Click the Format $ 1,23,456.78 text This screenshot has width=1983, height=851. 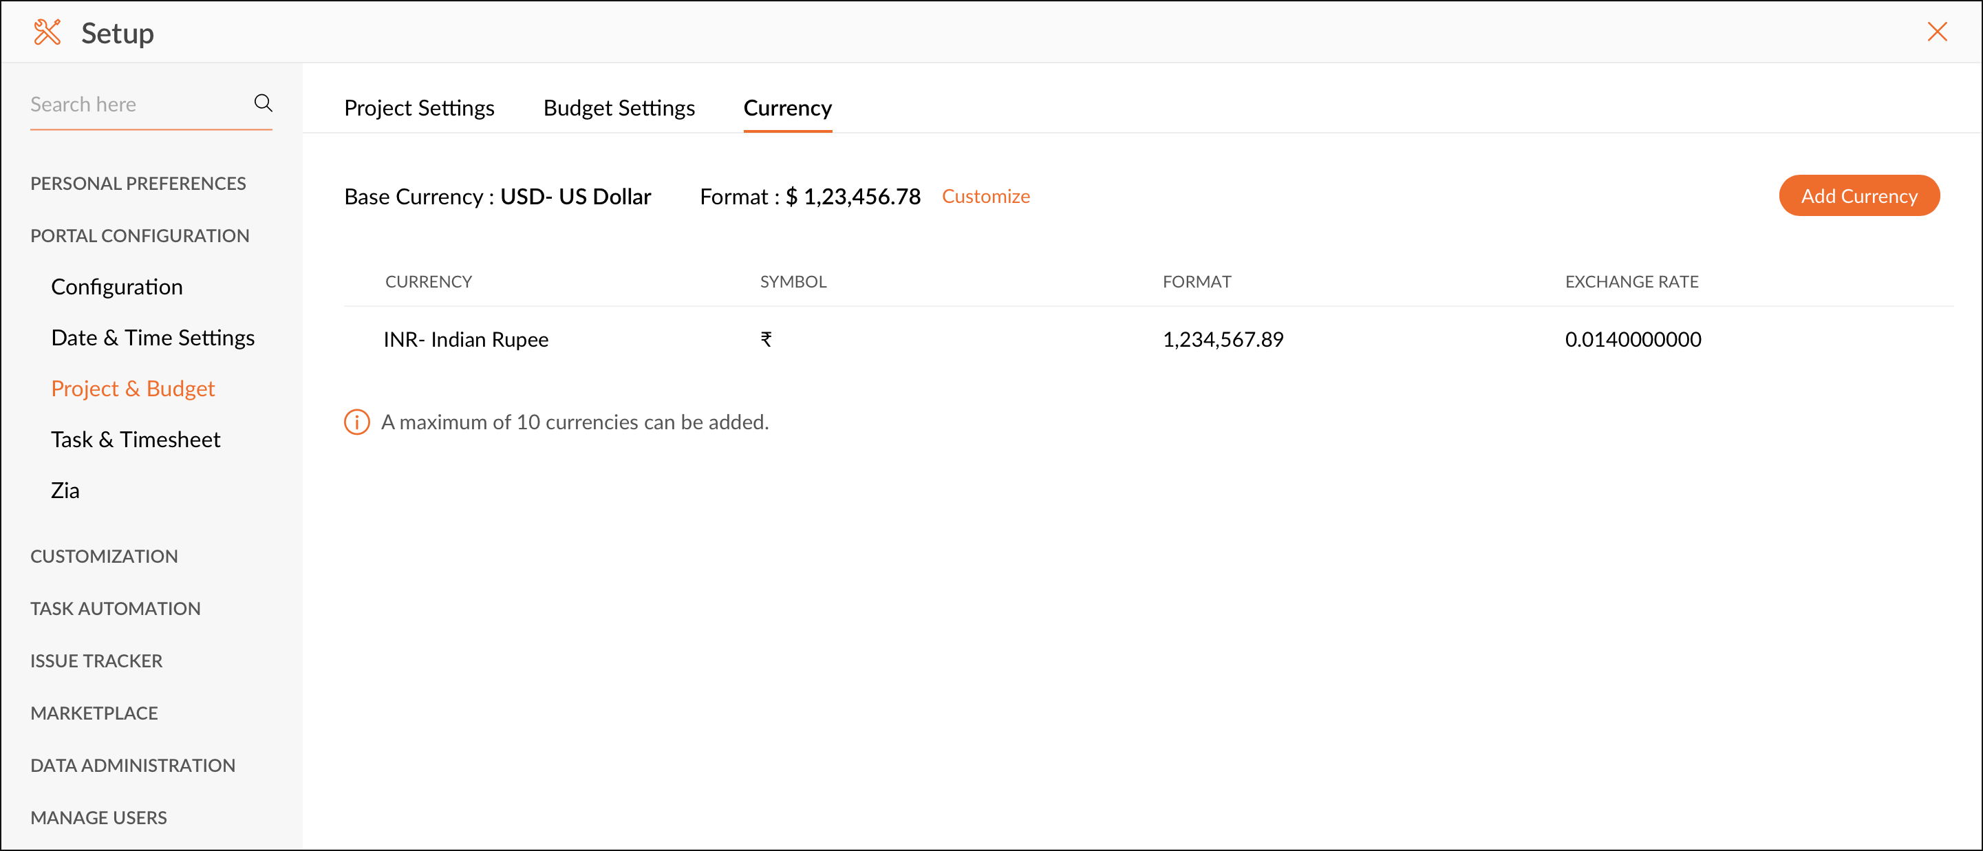(810, 196)
